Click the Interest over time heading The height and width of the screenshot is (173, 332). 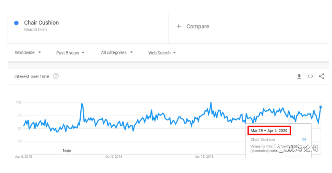[32, 76]
